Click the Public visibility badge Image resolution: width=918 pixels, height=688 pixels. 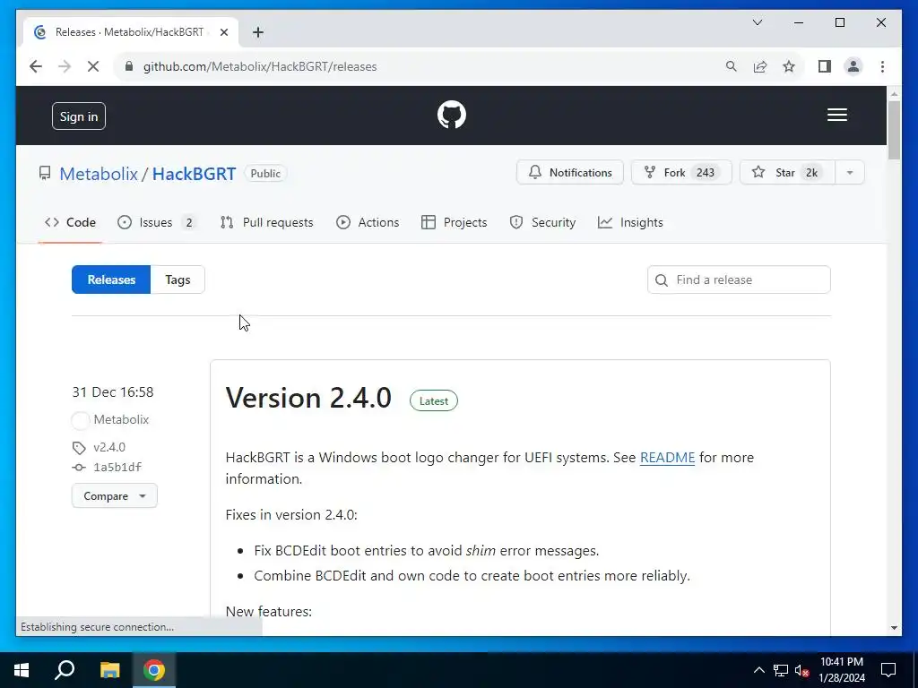click(x=265, y=173)
